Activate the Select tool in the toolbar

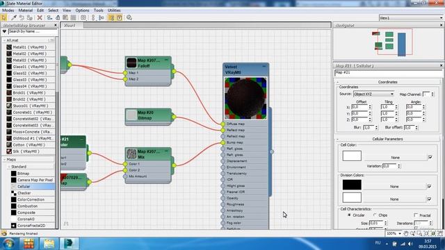pyautogui.click(x=4, y=17)
